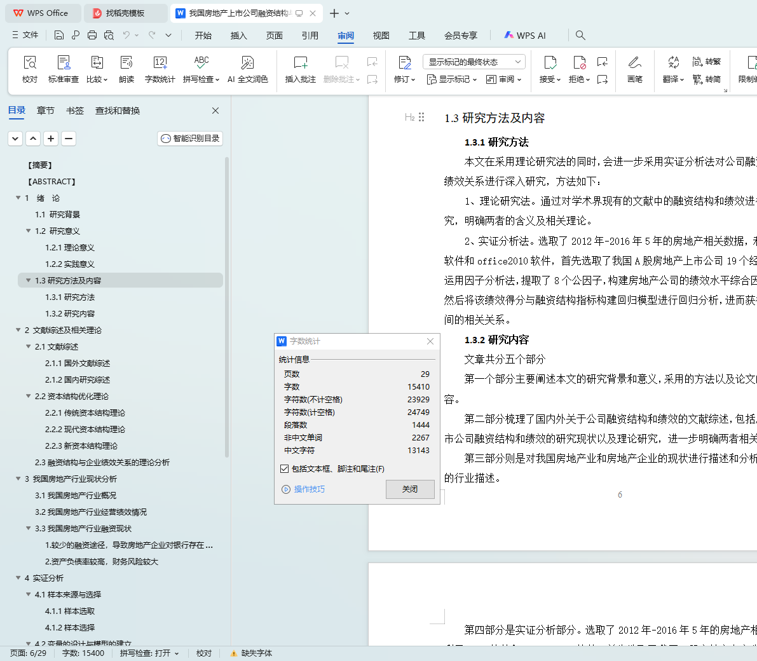Open the 插入 ribbon tab
This screenshot has height=661, width=757.
pos(238,35)
